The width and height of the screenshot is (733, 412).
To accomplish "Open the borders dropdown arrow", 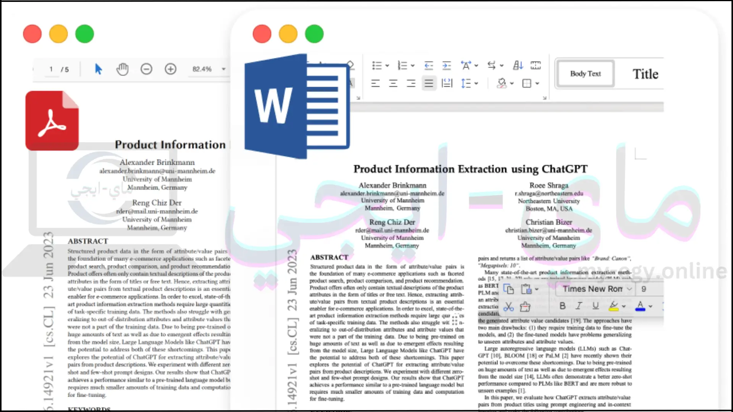I will click(x=537, y=83).
